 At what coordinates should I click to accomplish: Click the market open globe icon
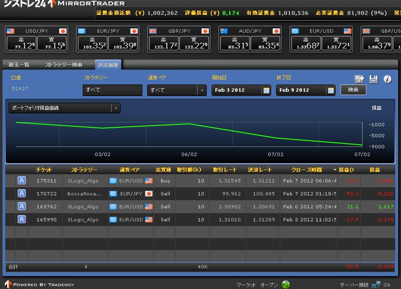coord(286,284)
